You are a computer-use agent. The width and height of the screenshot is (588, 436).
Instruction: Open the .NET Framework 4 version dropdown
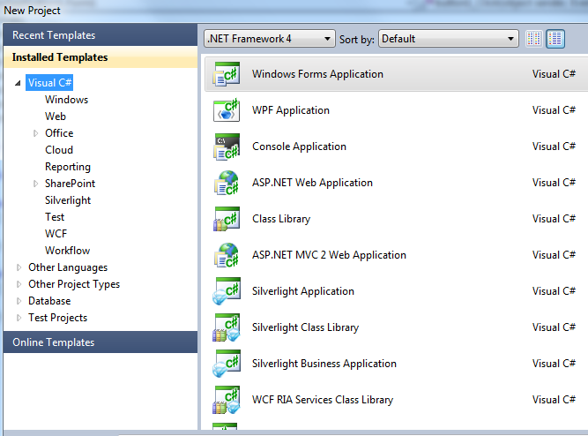coord(269,39)
